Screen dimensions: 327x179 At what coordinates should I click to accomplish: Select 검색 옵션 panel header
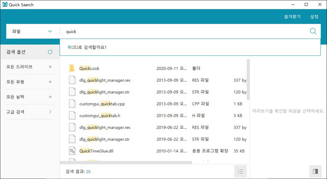29,52
